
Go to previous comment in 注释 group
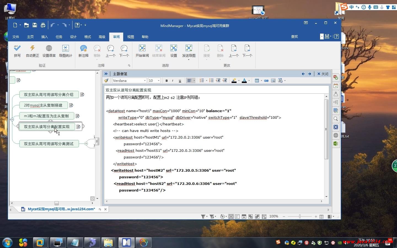110,51
